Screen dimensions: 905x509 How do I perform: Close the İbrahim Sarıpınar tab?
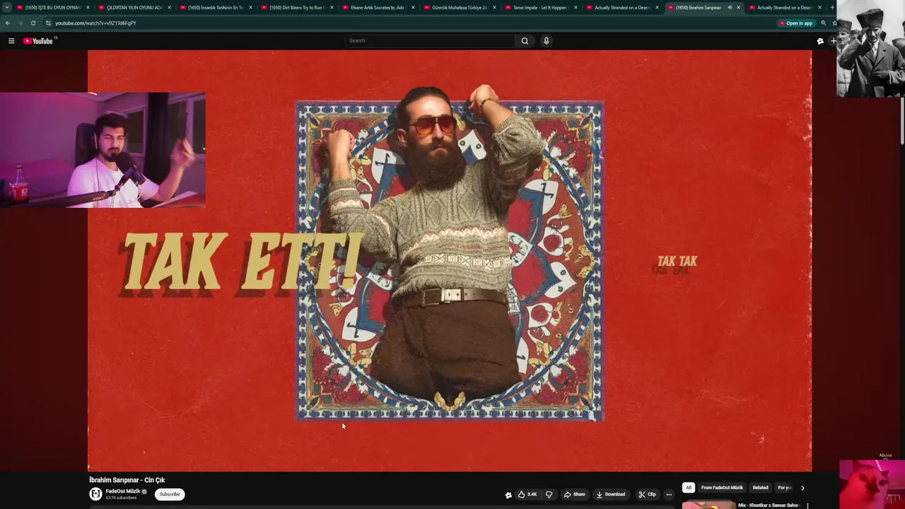tap(738, 8)
